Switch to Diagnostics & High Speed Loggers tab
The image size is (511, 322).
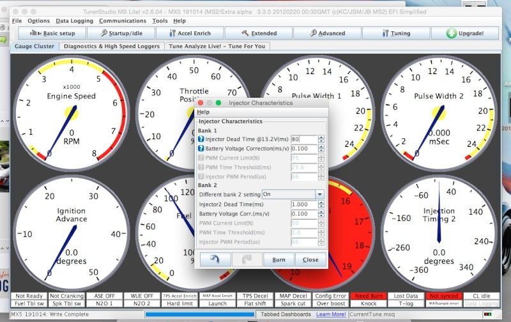(112, 46)
